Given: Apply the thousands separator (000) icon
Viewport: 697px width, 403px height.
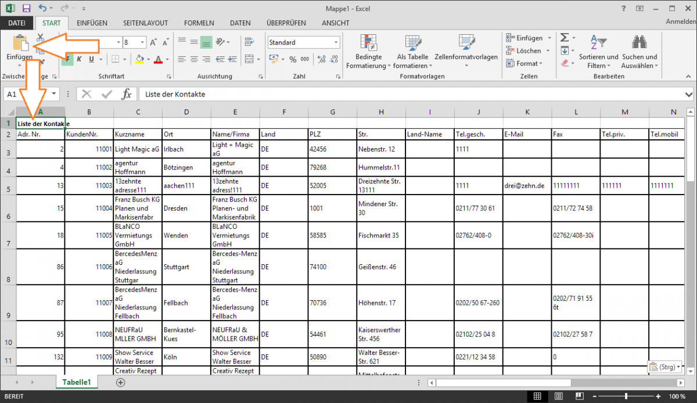Looking at the screenshot, I should click(x=304, y=59).
